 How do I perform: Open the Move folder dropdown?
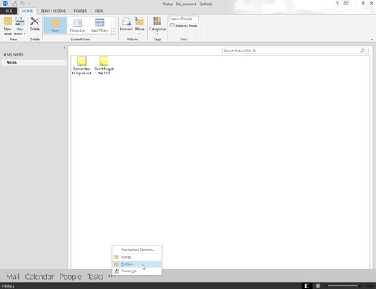[140, 26]
